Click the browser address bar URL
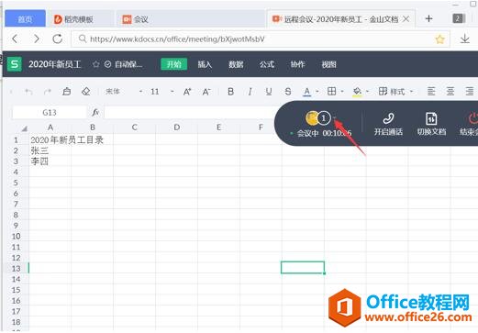Screen dimensions: 478x333 [x=177, y=39]
